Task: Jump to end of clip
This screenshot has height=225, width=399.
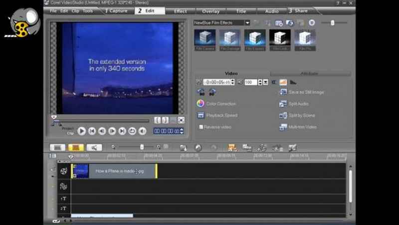Action: tap(122, 131)
